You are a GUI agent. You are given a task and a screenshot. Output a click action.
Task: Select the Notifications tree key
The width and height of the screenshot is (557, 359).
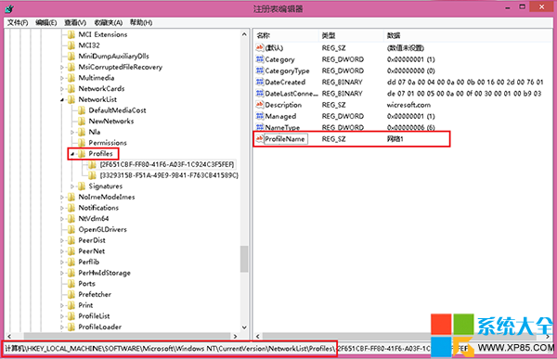tap(98, 208)
